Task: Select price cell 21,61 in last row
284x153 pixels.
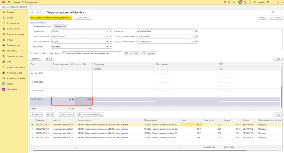Action: coord(191,138)
